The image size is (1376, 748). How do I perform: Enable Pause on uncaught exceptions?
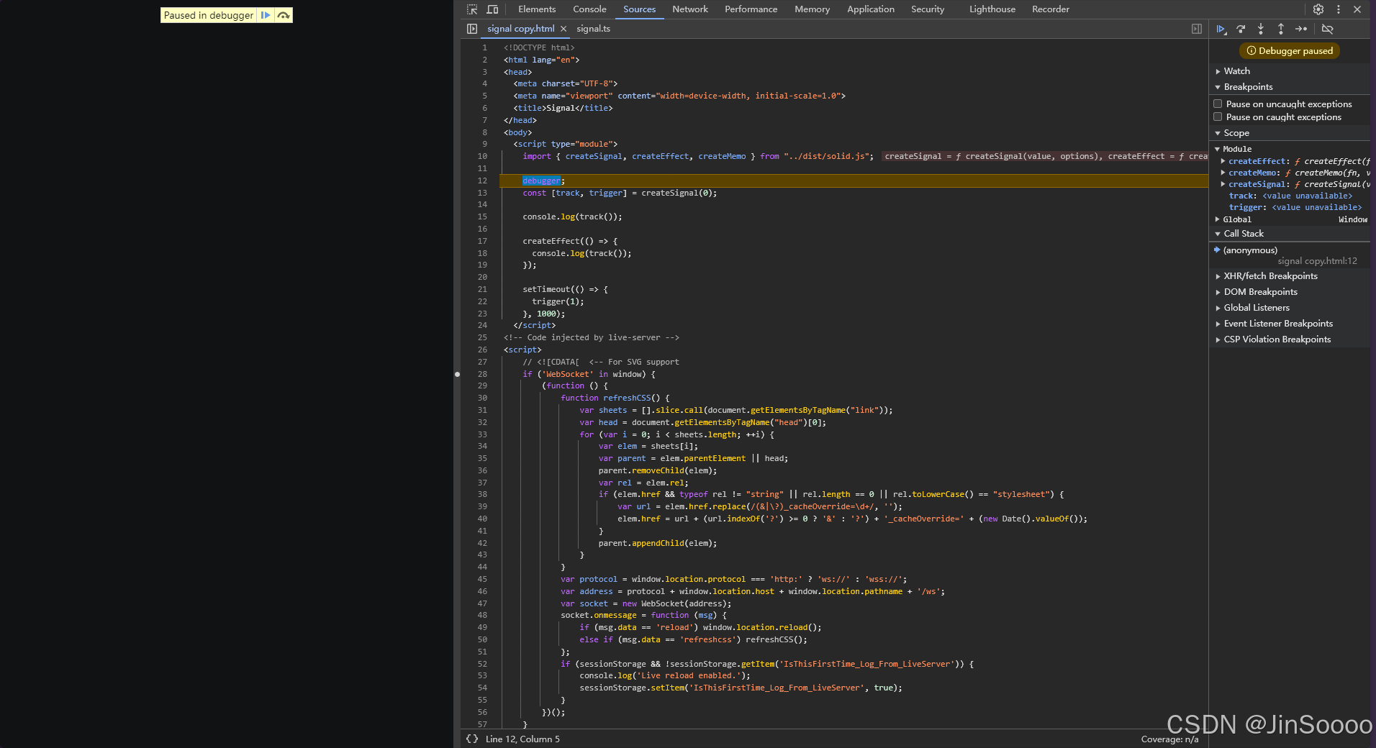pos(1218,104)
